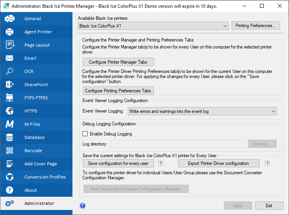
Task: Go to the Database tab
Action: click(36, 137)
